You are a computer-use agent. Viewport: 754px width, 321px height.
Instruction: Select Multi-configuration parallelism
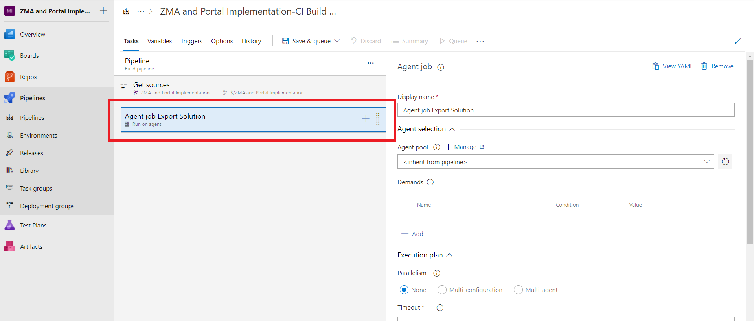tap(442, 290)
